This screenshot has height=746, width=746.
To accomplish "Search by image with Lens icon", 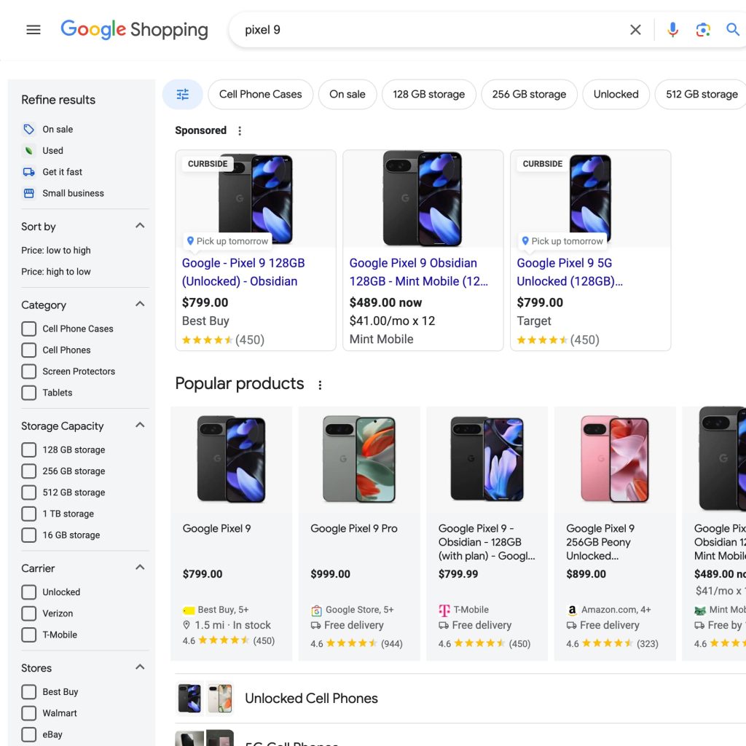I will point(702,30).
